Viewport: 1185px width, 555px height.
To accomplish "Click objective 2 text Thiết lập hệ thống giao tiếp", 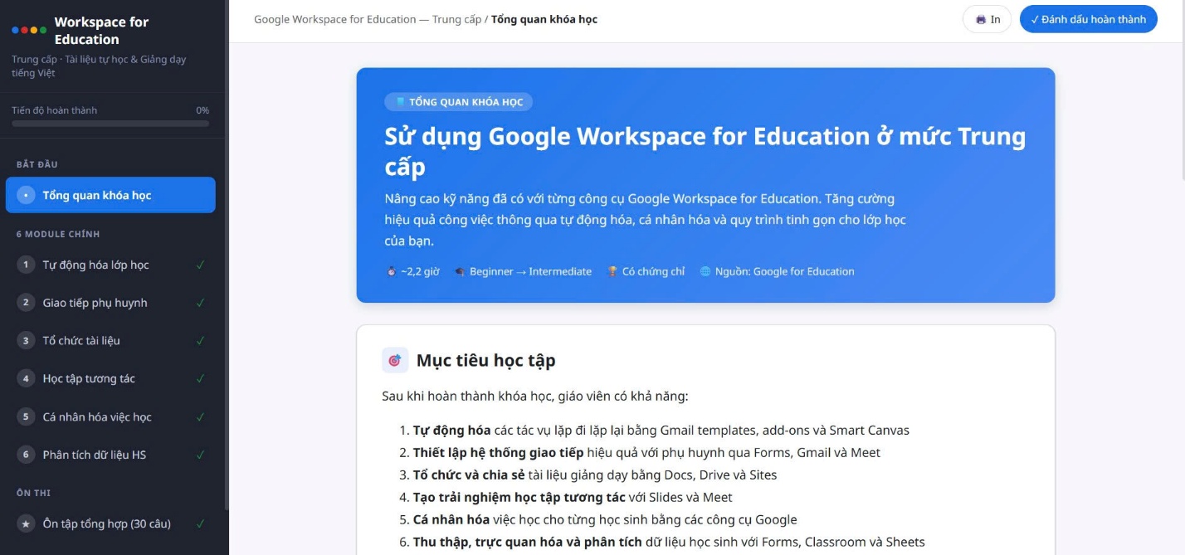I will (498, 453).
